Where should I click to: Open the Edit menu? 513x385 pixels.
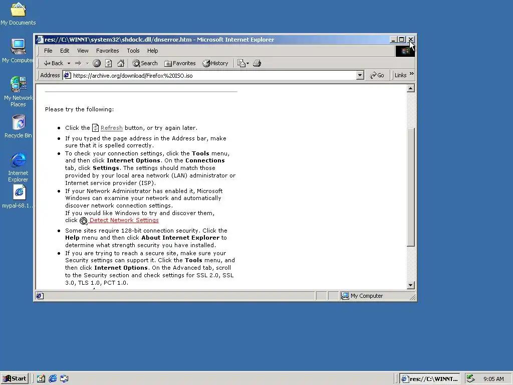(65, 51)
